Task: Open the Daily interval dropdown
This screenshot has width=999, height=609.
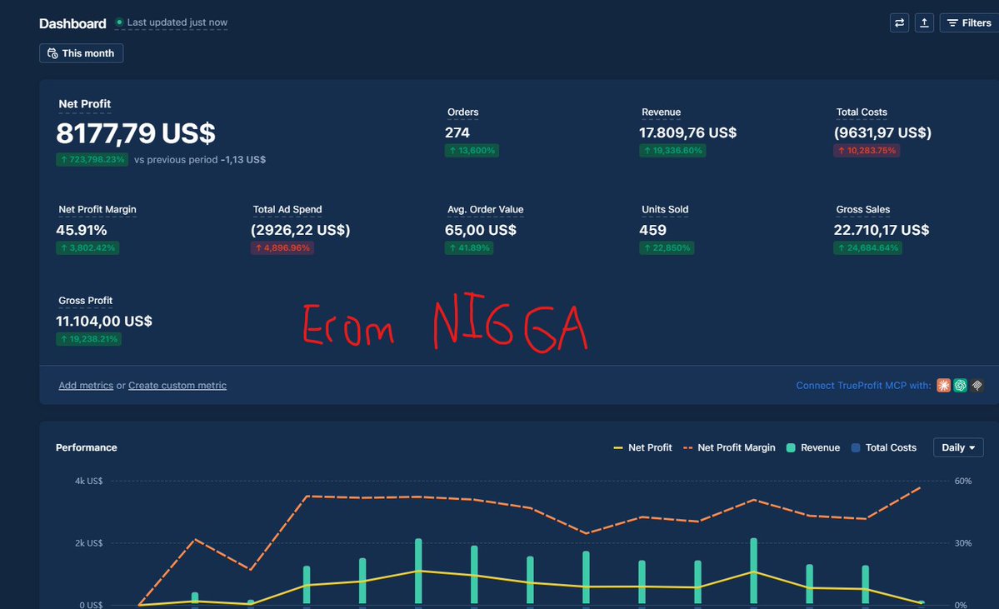Action: tap(957, 447)
